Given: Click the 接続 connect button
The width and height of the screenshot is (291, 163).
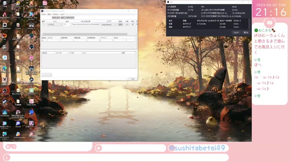Looking at the screenshot, I should coord(120,24).
